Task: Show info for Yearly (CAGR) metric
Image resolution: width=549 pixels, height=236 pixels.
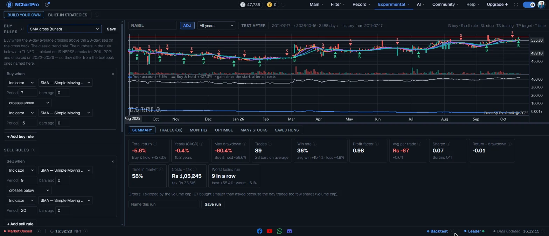Action: [x=201, y=144]
